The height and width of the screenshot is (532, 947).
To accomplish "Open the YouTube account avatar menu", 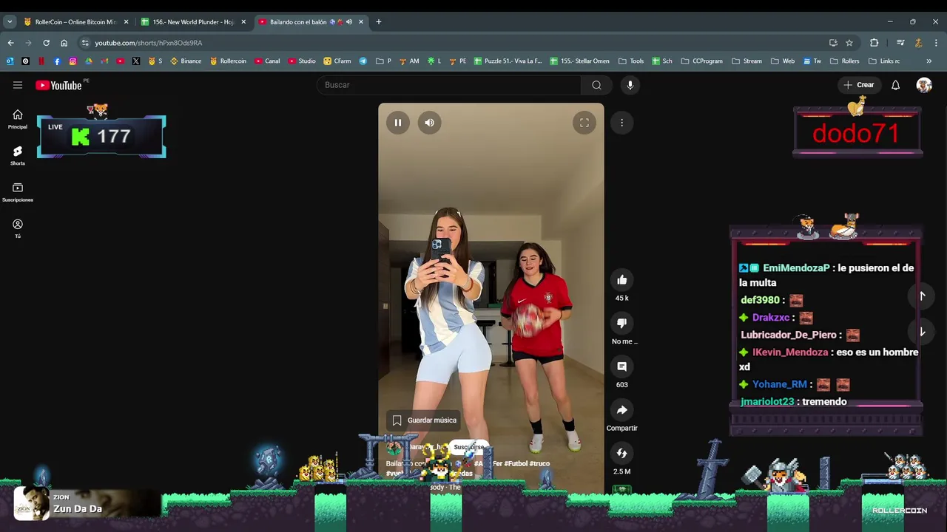I will point(924,85).
